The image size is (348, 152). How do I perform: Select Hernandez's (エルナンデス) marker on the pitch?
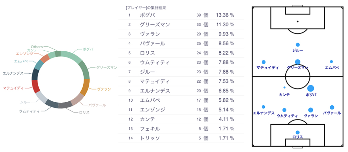263,107
